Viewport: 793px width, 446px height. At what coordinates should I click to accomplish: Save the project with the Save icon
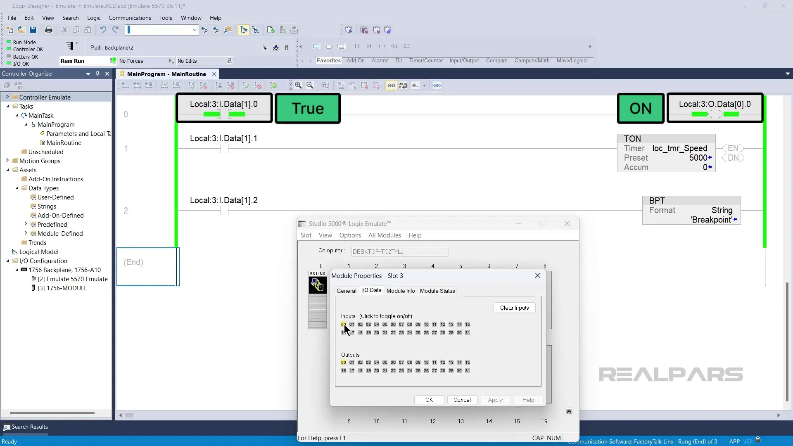point(33,30)
